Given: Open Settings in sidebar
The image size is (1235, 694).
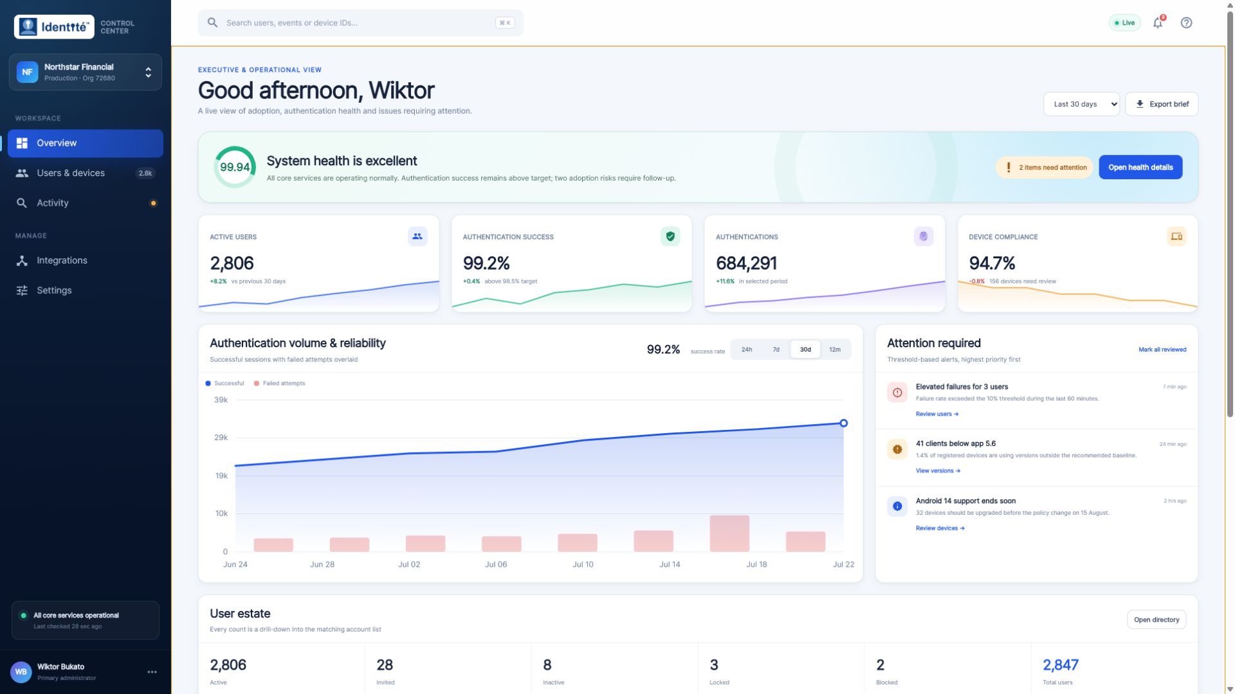Looking at the screenshot, I should [85, 290].
